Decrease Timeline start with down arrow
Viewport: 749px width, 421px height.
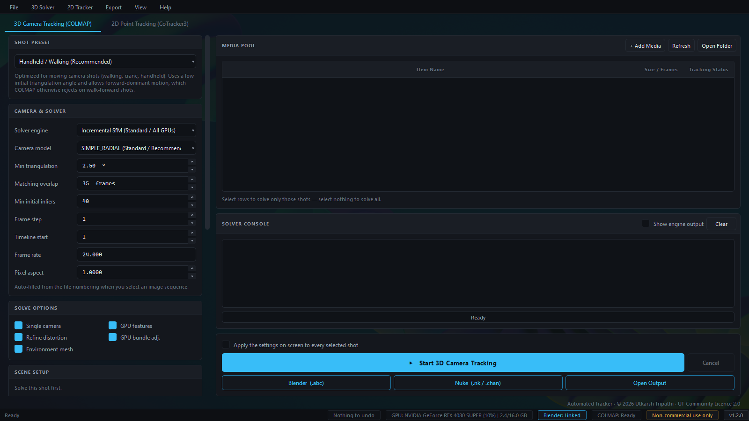[x=192, y=240]
